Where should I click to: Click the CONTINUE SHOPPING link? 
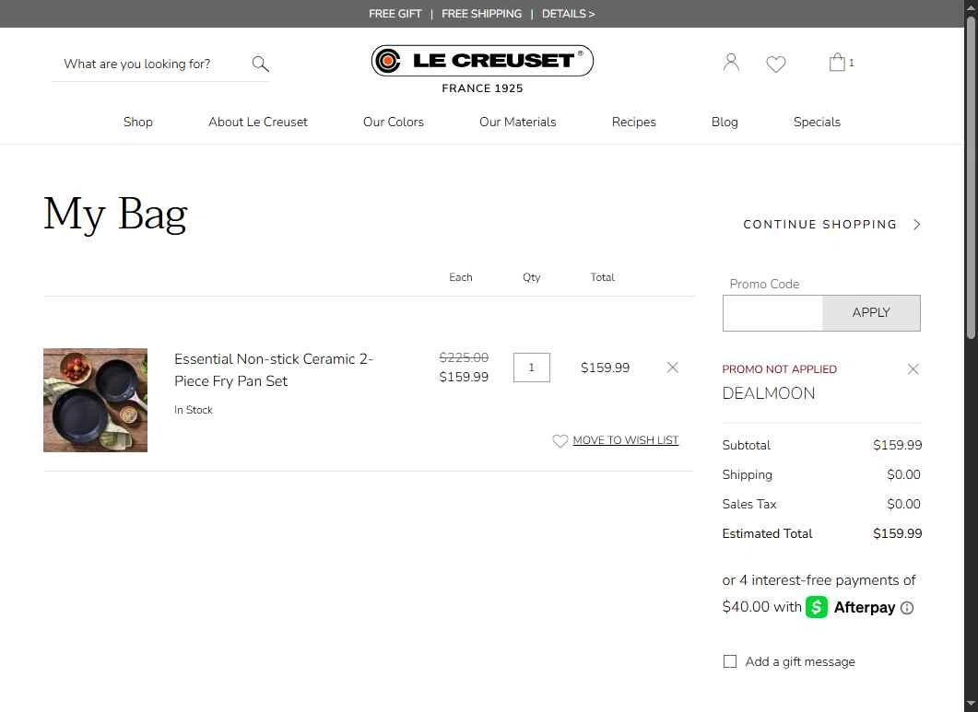(x=820, y=225)
